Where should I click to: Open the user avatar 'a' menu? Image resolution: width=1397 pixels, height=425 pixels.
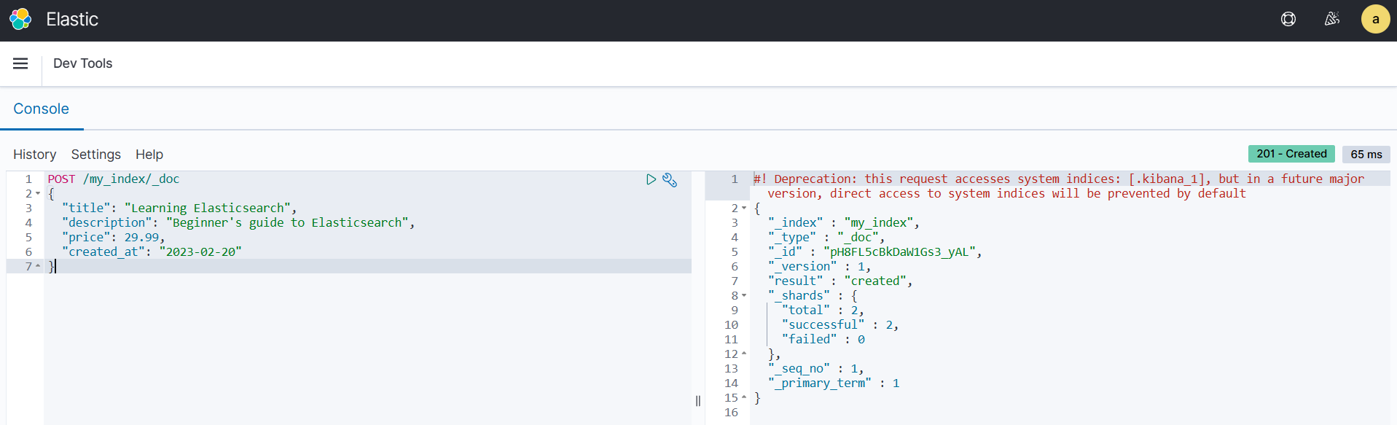point(1375,19)
